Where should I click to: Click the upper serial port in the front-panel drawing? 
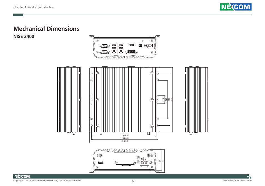(105, 46)
